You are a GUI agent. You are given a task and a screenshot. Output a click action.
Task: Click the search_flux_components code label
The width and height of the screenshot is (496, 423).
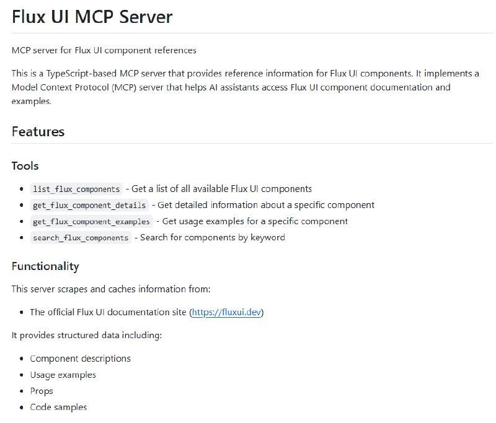81,237
